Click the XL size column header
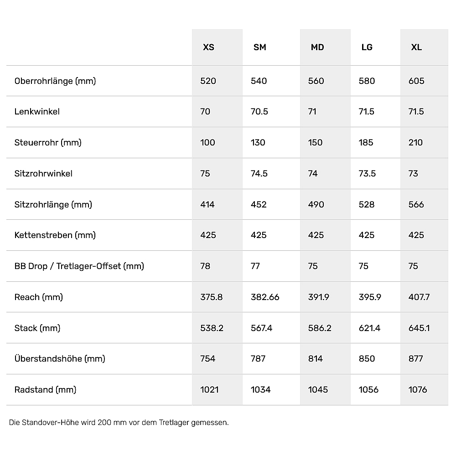This screenshot has height=456, width=456. pyautogui.click(x=416, y=47)
